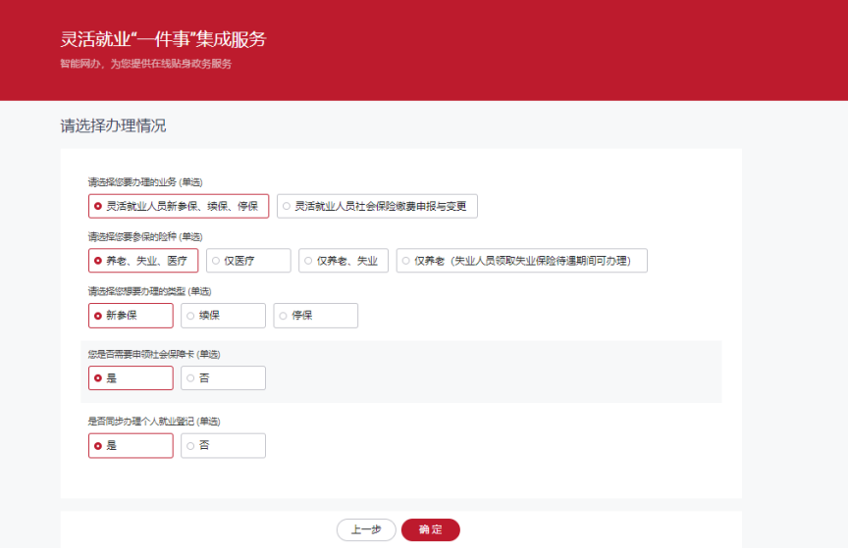Choose 仅医疗 insurance option
The width and height of the screenshot is (848, 549).
[248, 261]
